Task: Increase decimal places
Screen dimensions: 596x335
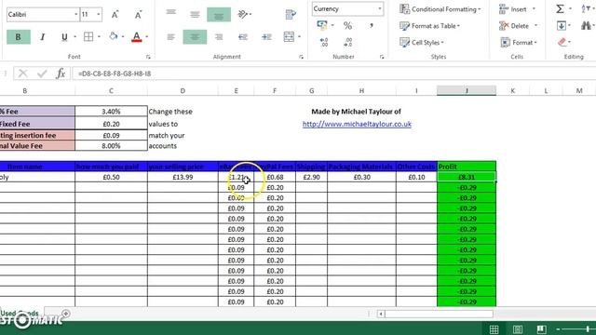Action: click(323, 42)
